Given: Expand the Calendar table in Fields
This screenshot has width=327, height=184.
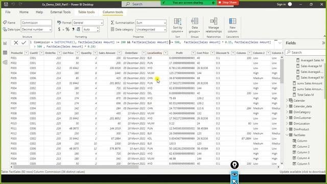Looking at the screenshot, I should (287, 101).
